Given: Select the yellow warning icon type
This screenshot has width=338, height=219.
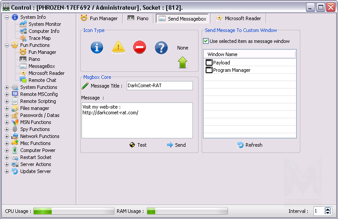Looking at the screenshot, I should click(118, 47).
